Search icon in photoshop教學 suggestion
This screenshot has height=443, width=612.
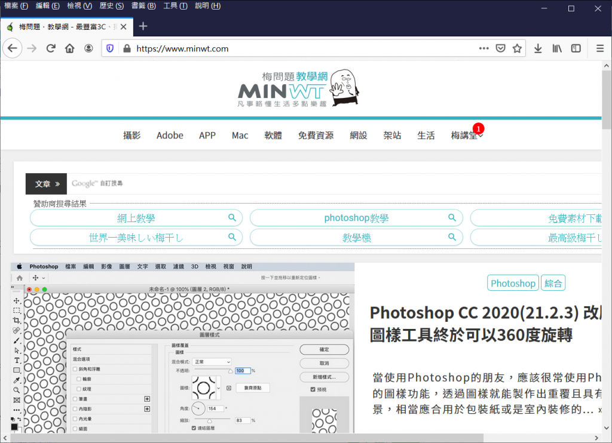(x=452, y=217)
